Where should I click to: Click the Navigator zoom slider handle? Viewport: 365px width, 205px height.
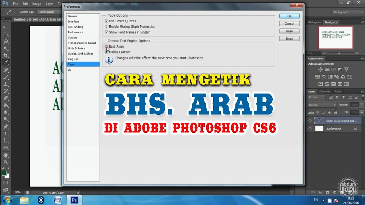tap(339, 53)
